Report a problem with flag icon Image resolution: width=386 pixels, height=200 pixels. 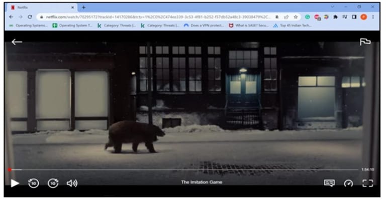click(x=365, y=42)
